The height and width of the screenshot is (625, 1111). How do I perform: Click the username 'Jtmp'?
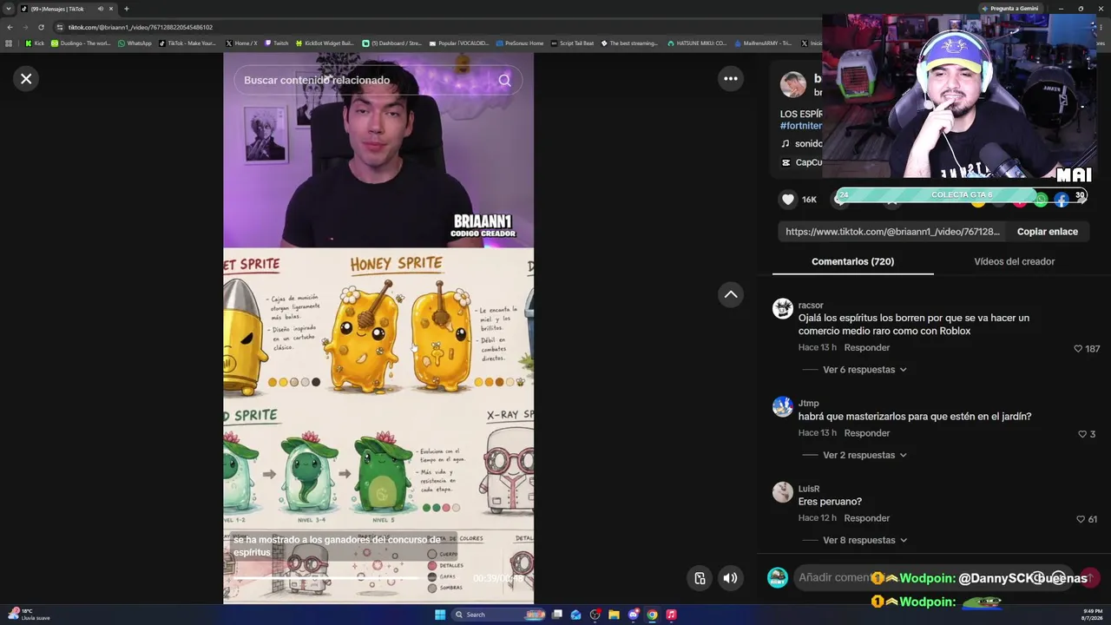click(x=808, y=404)
